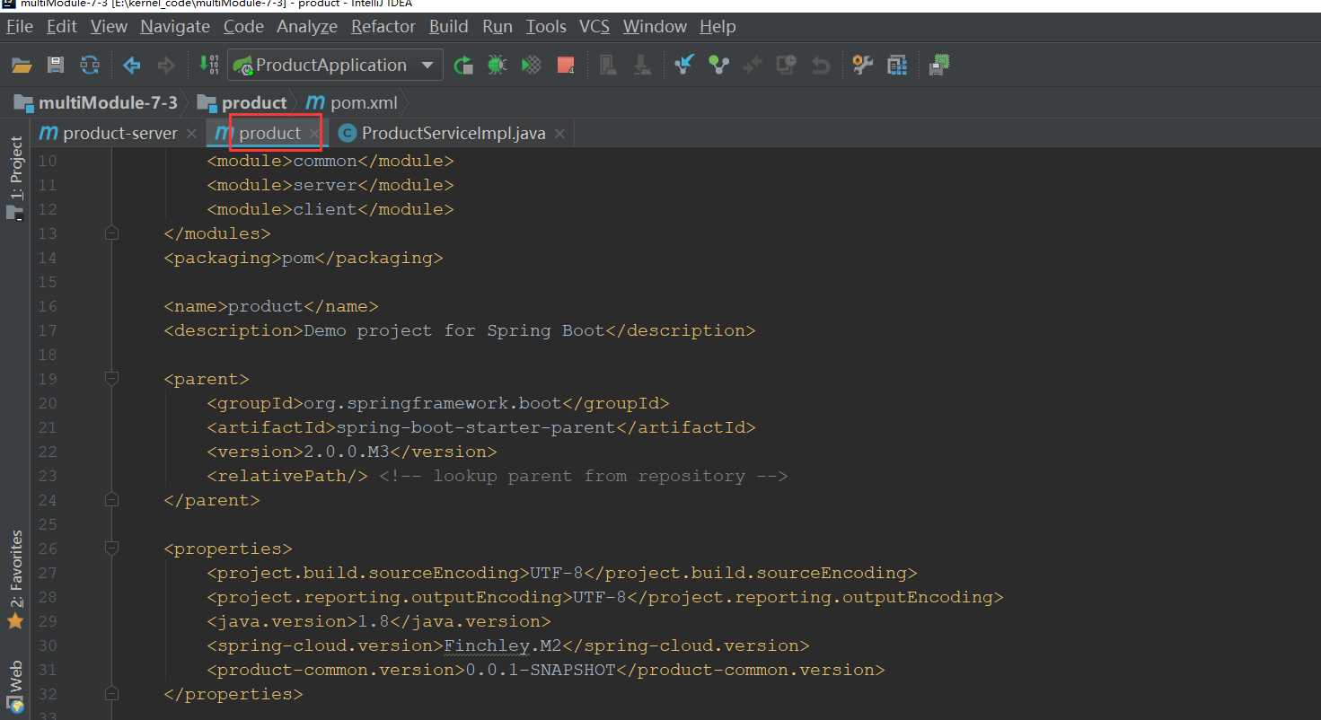Open Project Structure icon

897,65
